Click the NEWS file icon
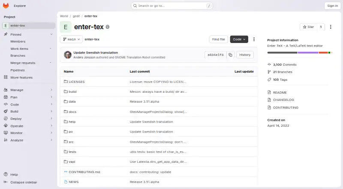343x189 pixels. click(x=66, y=182)
